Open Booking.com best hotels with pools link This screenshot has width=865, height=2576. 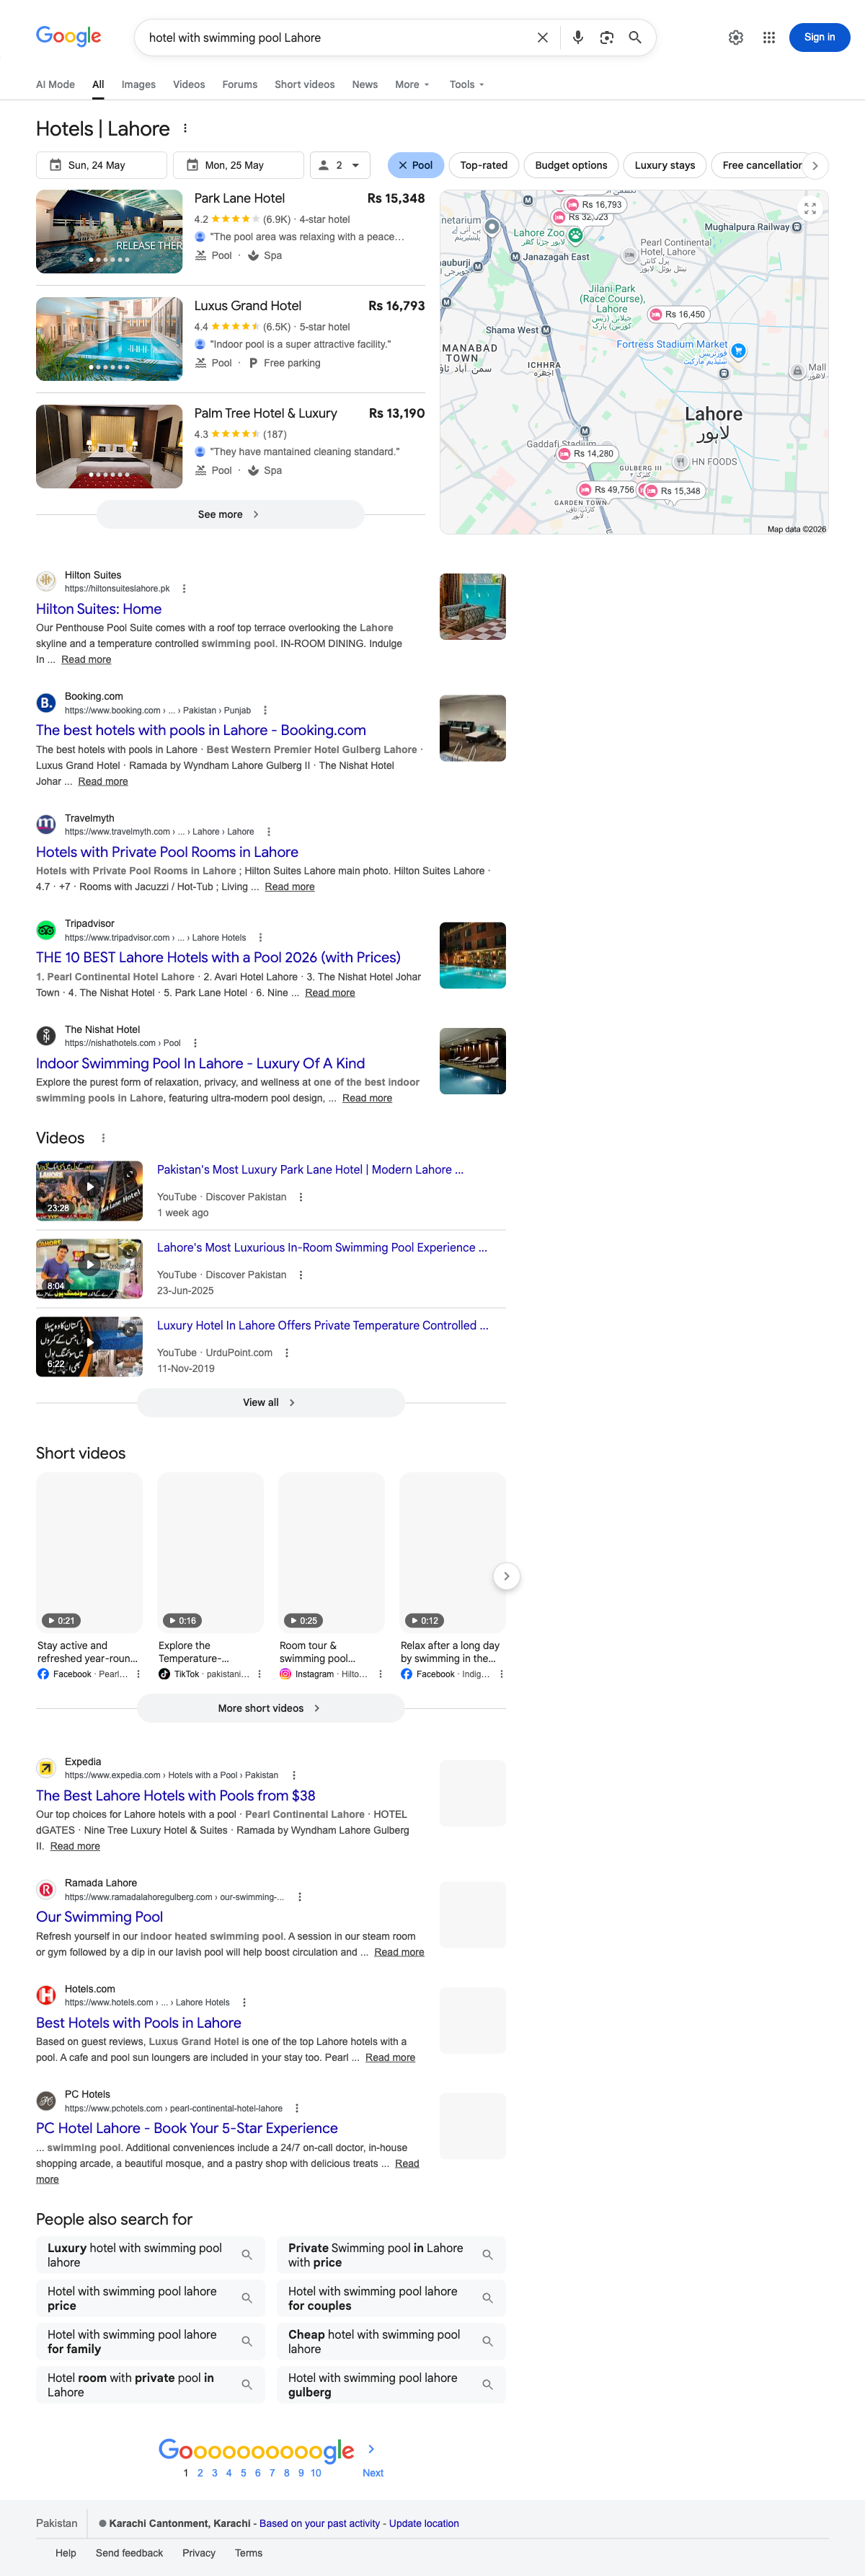tap(201, 731)
